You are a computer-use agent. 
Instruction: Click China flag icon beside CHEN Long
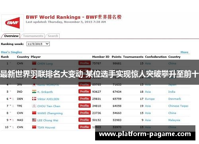tap(34, 63)
